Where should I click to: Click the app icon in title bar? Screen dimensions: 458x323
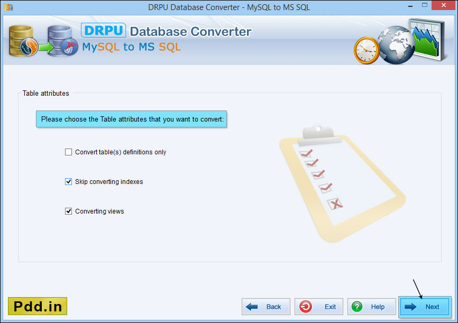coord(8,7)
